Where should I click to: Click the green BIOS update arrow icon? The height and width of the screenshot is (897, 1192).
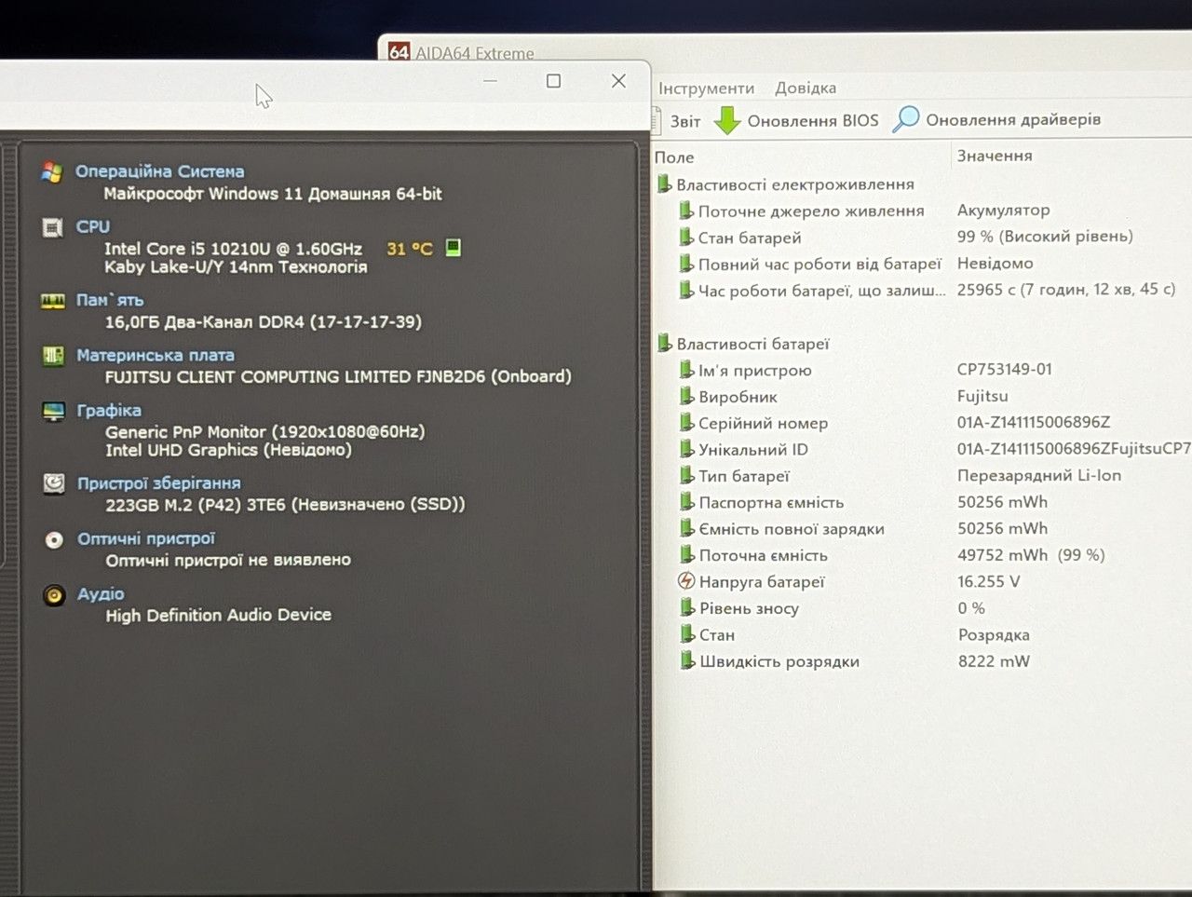pos(727,120)
